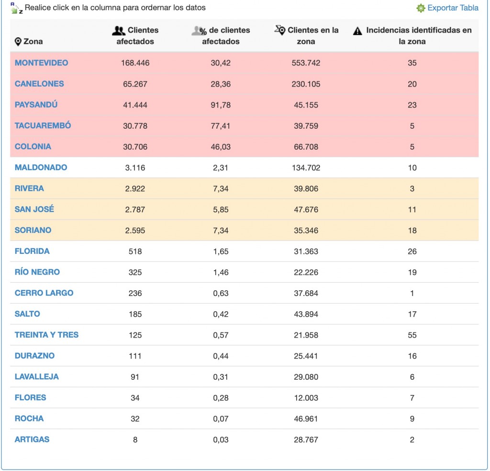Click the people icon for Clientes afectados
The width and height of the screenshot is (490, 471).
click(119, 31)
